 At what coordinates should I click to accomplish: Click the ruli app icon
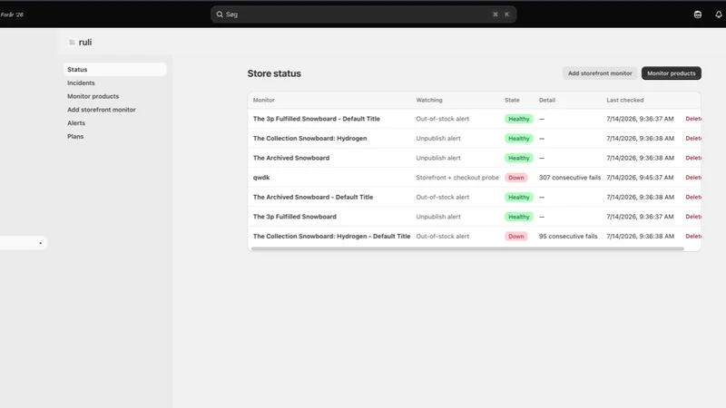[72, 42]
